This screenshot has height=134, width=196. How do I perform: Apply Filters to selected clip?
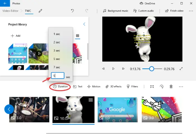click(132, 86)
